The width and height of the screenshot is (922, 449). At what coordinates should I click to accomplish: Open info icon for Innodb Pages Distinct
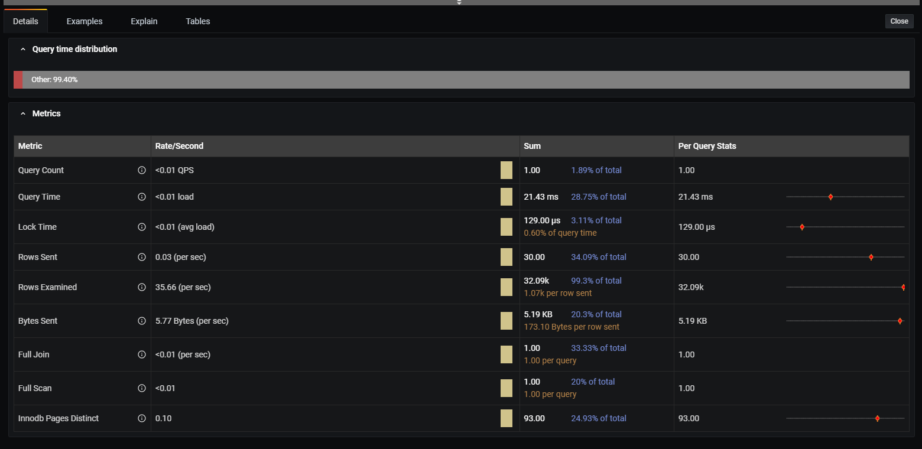pos(142,418)
